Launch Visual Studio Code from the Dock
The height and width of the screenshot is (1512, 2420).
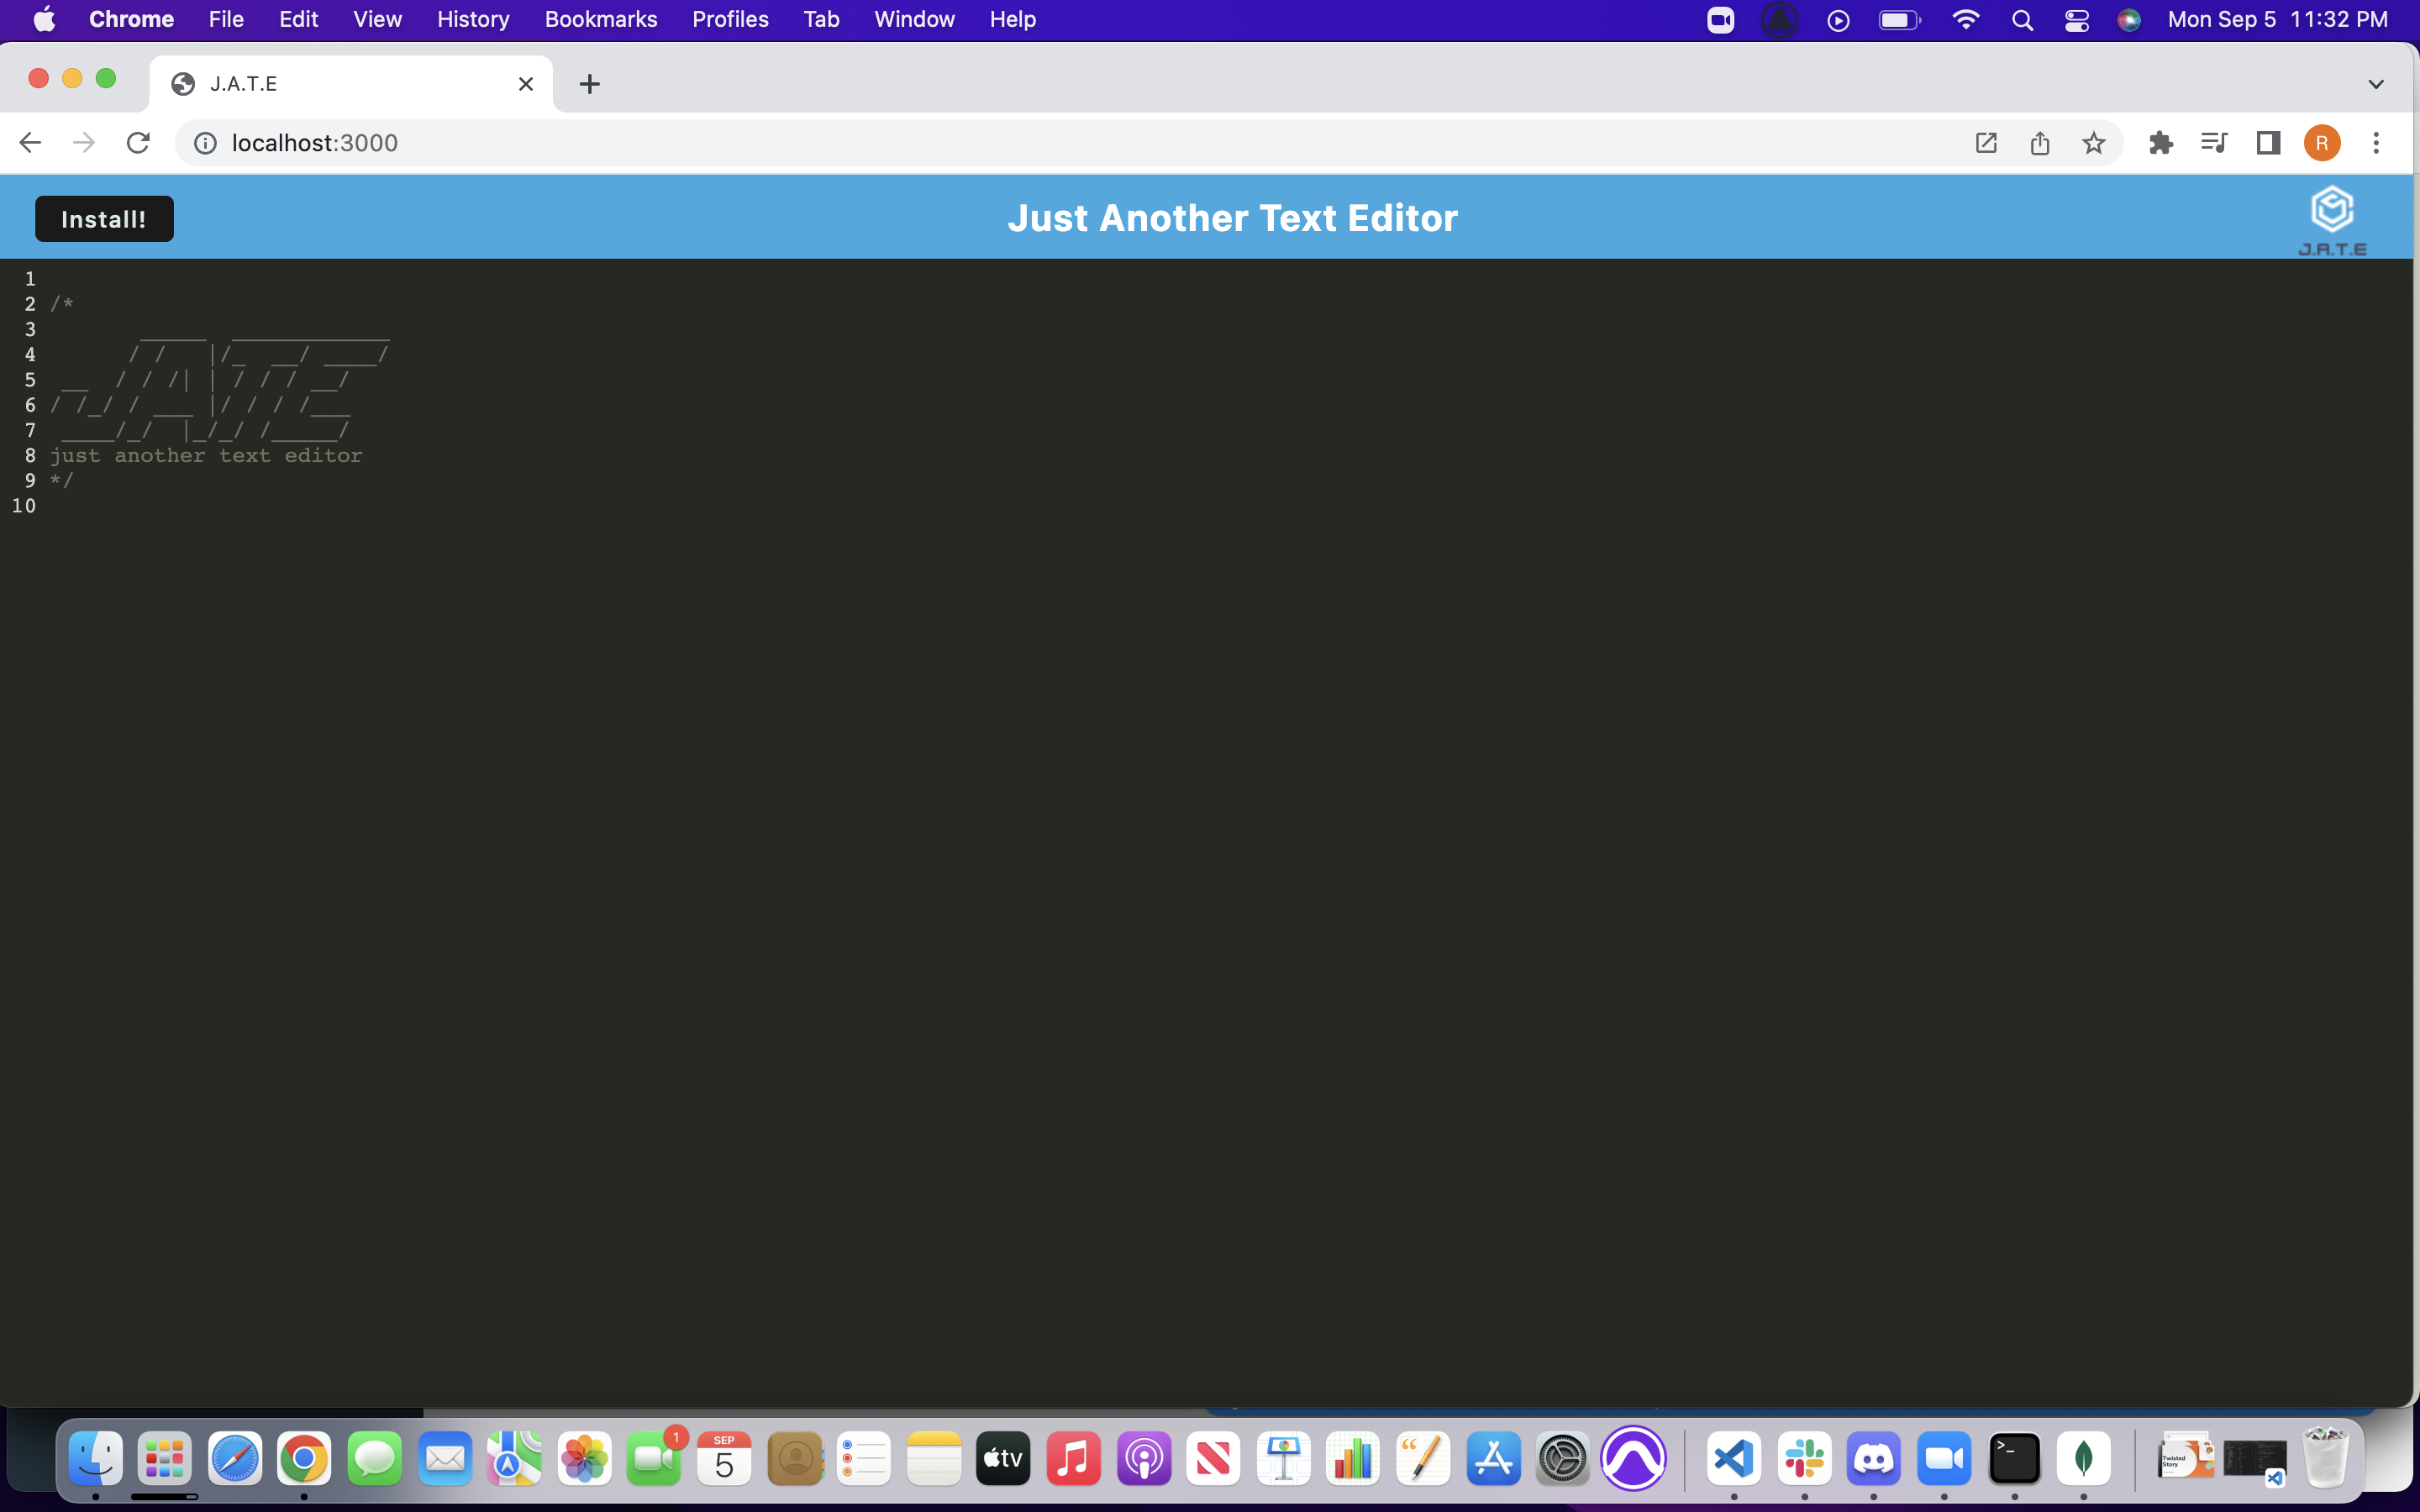pos(1736,1458)
